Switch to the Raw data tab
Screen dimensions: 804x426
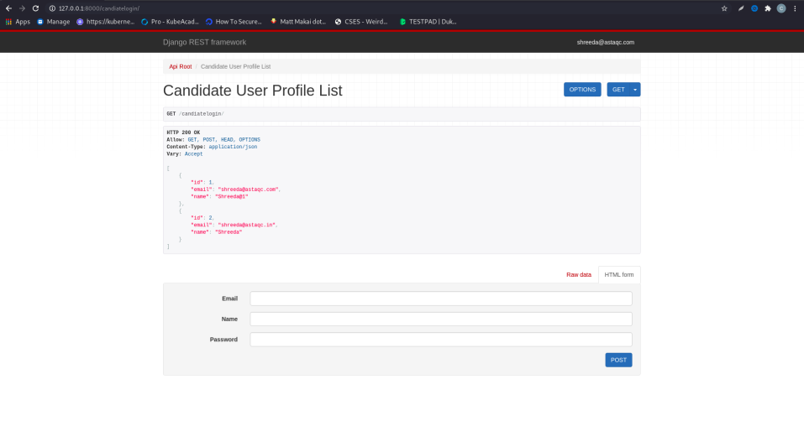(578, 275)
